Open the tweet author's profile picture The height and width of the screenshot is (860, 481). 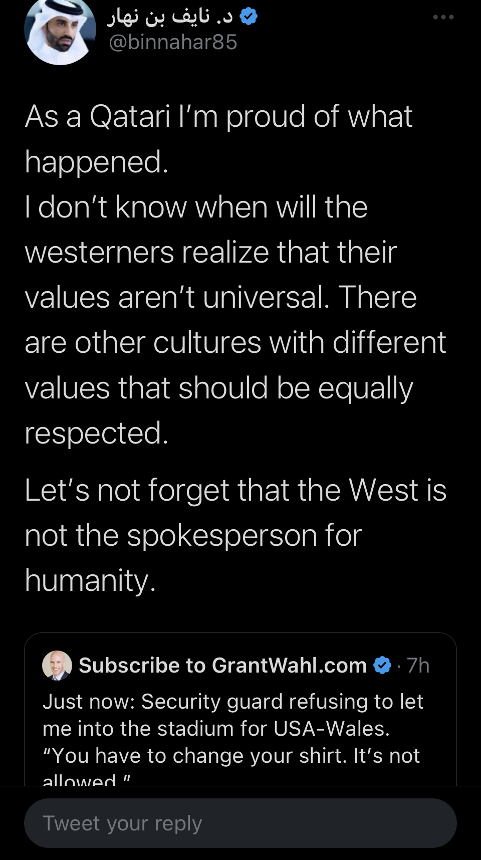pos(60,30)
